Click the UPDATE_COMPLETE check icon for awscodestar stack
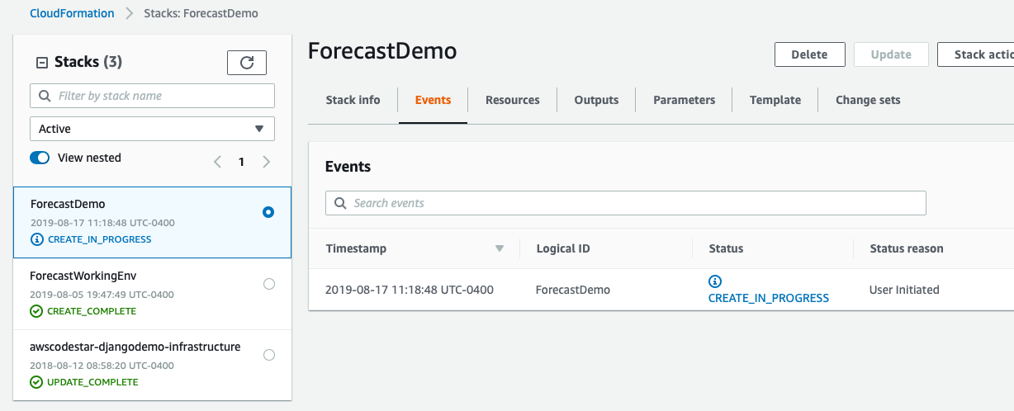The image size is (1014, 411). click(x=36, y=382)
